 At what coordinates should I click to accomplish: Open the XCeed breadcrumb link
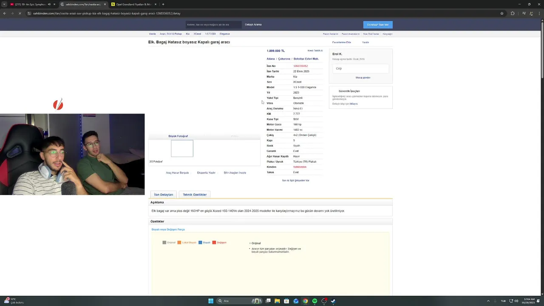click(197, 34)
